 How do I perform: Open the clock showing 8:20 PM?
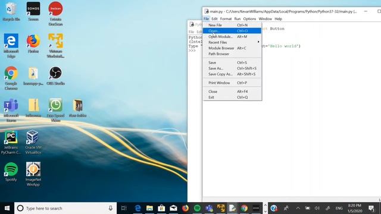pos(355,208)
